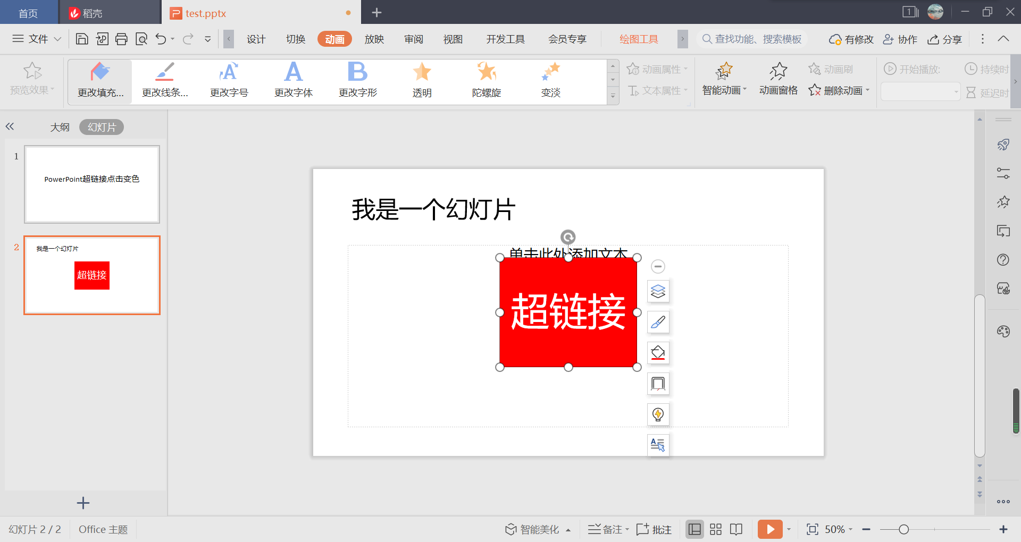Click the format brush icon beside shape
The width and height of the screenshot is (1021, 542).
[x=658, y=322]
